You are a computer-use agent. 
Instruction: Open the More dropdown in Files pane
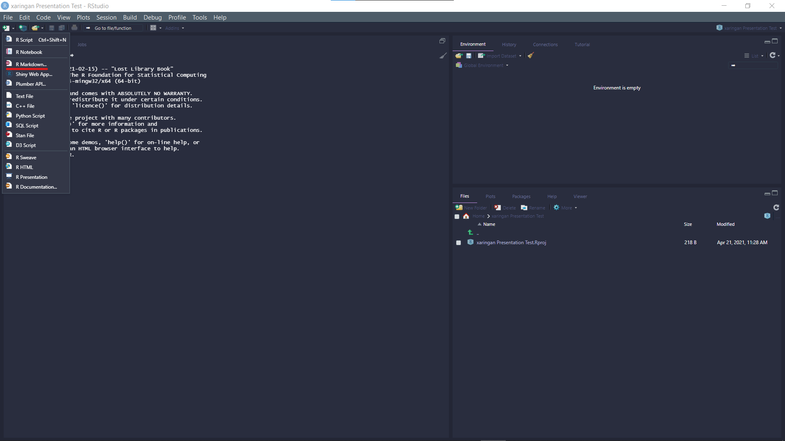[576, 208]
